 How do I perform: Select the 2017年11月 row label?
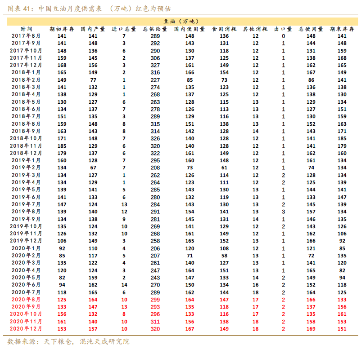click(x=26, y=58)
